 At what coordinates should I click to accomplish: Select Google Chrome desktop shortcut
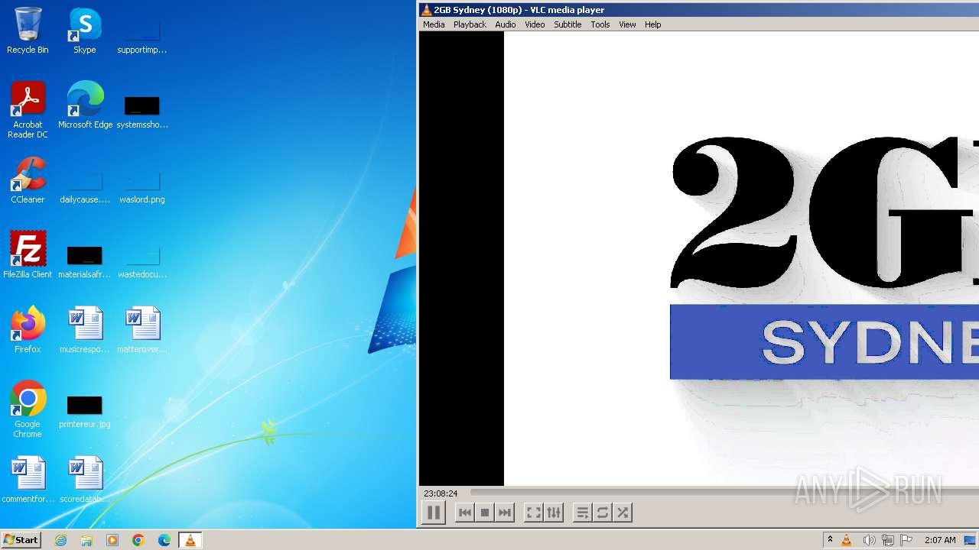[28, 409]
